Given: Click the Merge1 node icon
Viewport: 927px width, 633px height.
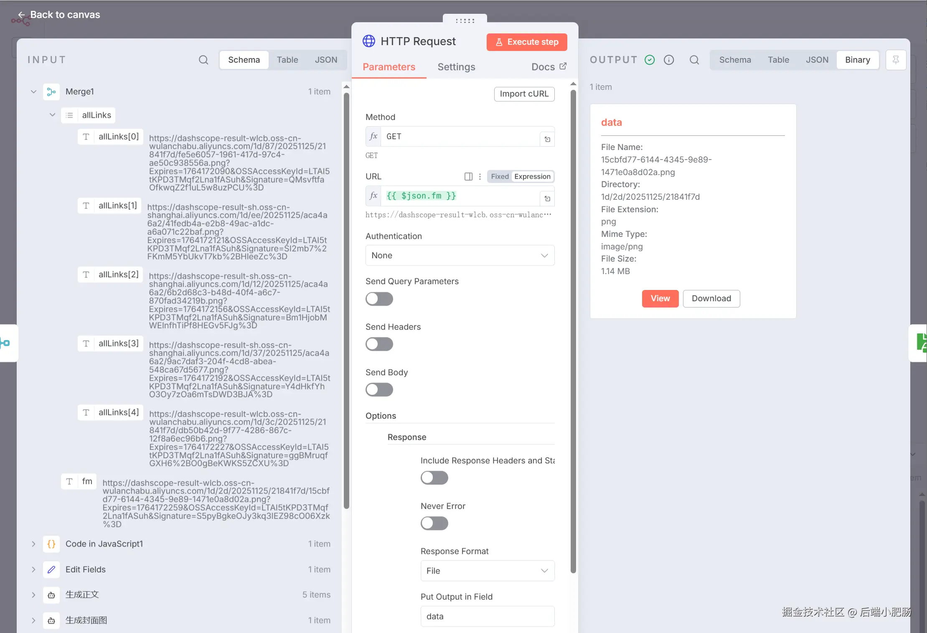Looking at the screenshot, I should (51, 92).
